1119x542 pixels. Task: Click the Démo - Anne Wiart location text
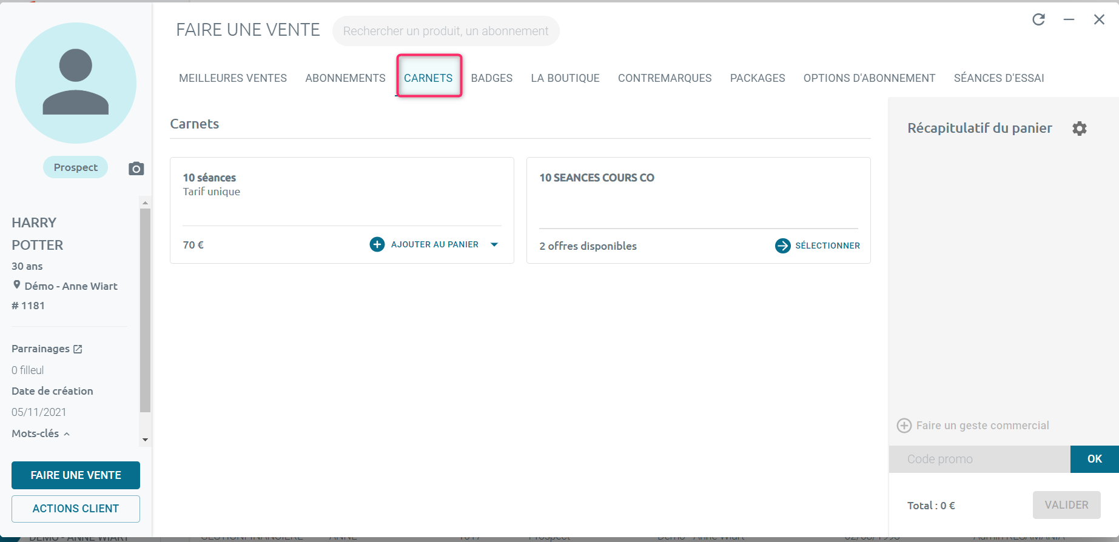71,286
